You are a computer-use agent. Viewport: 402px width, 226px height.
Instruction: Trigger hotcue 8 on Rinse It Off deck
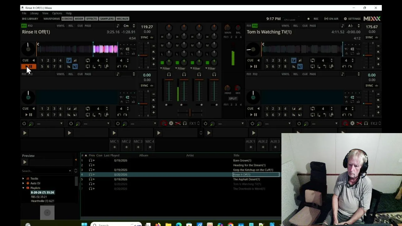[60, 67]
